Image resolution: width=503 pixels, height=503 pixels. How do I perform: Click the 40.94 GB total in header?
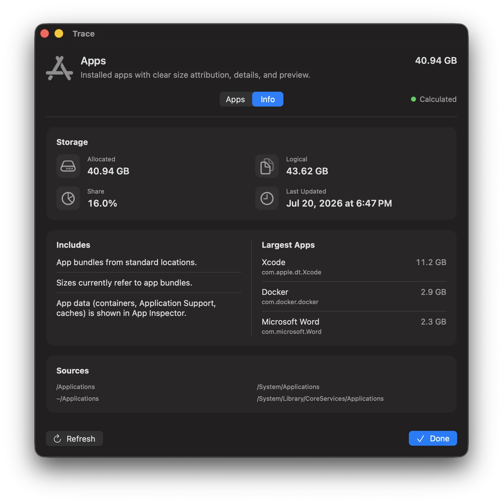point(436,60)
